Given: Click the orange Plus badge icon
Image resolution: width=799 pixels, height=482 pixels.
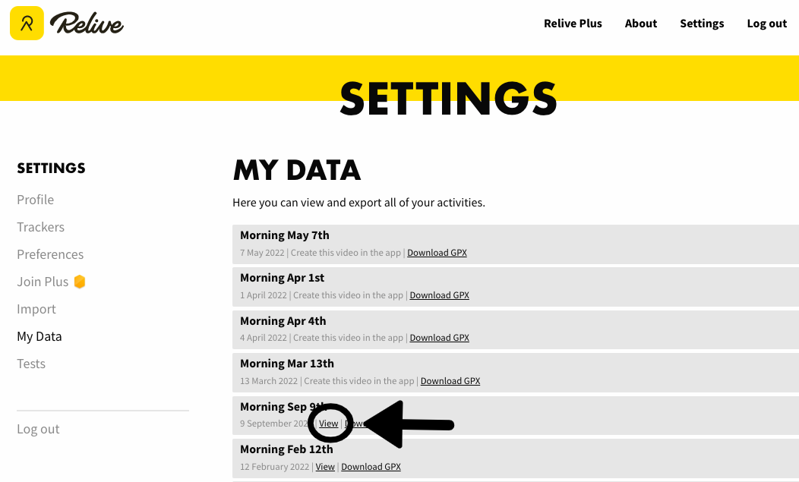Looking at the screenshot, I should [x=80, y=282].
